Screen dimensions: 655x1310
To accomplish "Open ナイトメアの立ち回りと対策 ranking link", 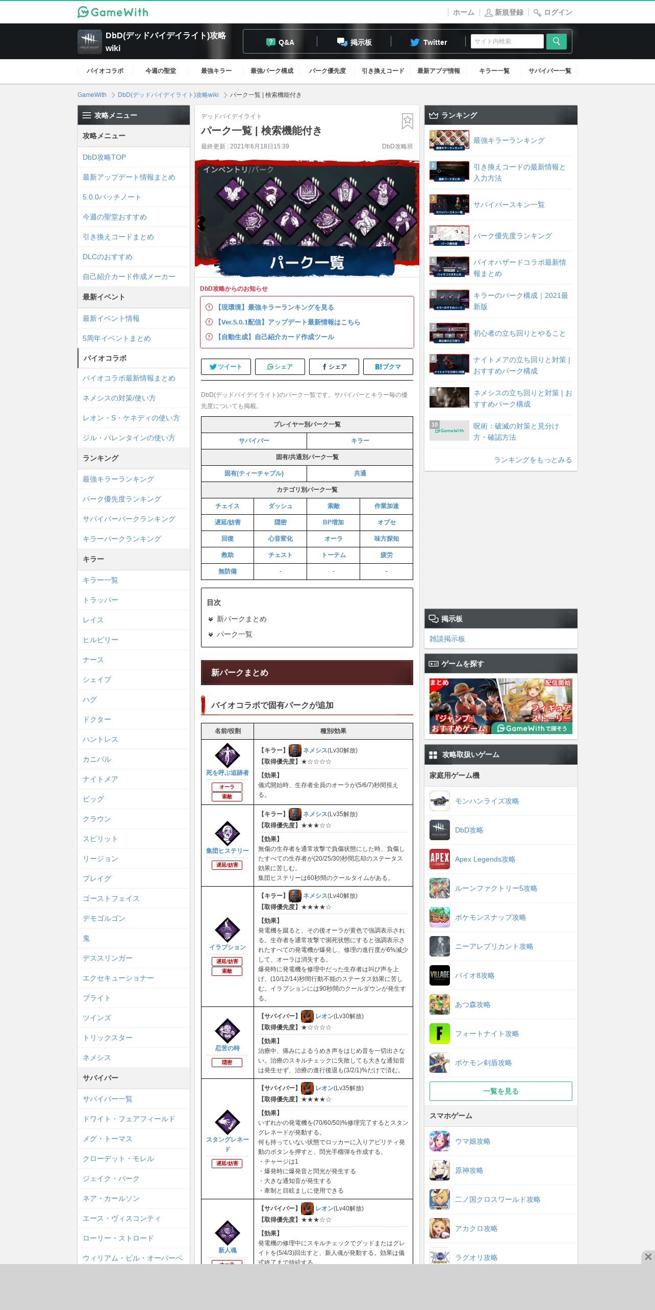I will [x=521, y=365].
